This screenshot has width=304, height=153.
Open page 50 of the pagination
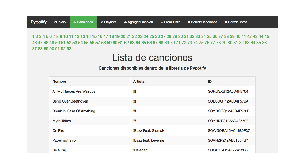point(57,42)
